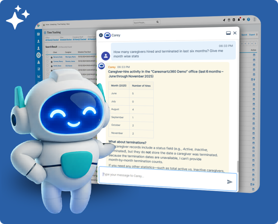Click the message input field for Carey
278x224 pixels.
167,179
